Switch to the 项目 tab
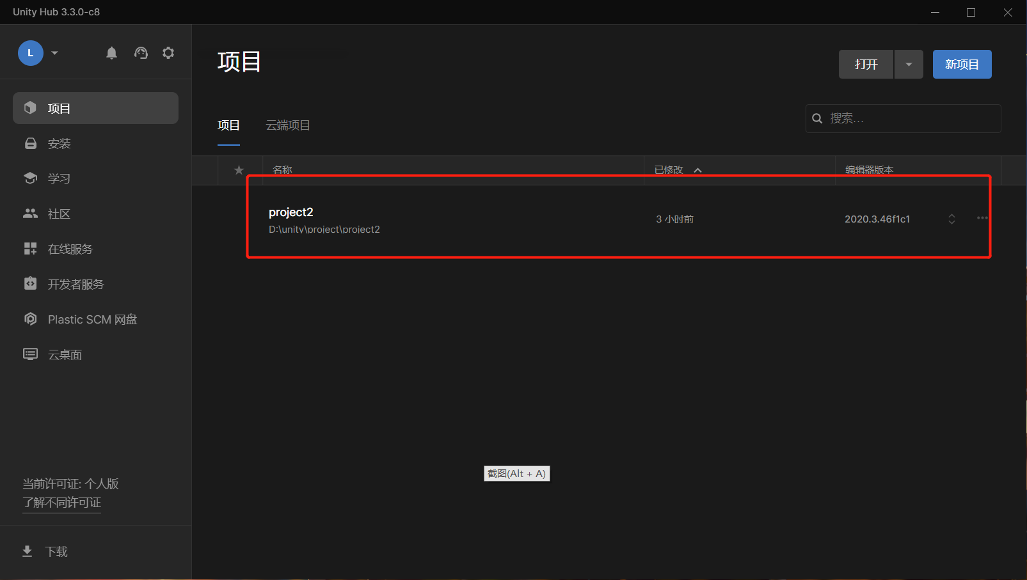This screenshot has width=1027, height=580. click(228, 125)
